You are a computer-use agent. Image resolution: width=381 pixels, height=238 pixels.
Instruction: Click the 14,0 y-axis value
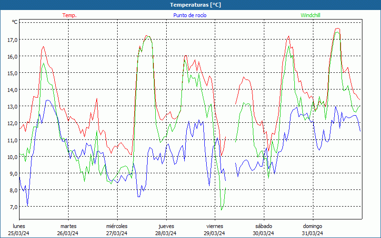pyautogui.click(x=12, y=90)
